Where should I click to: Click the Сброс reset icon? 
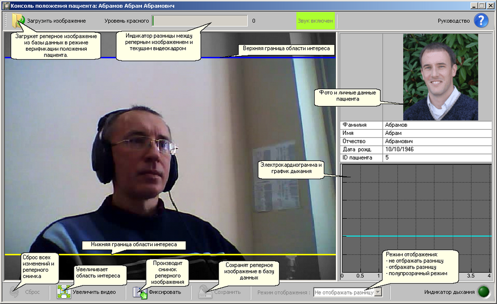[17, 292]
